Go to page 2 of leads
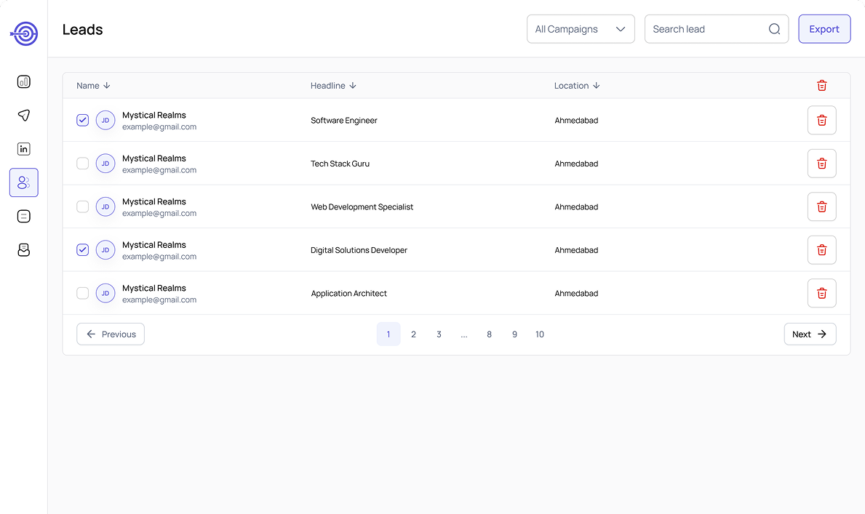The image size is (865, 514). [413, 334]
